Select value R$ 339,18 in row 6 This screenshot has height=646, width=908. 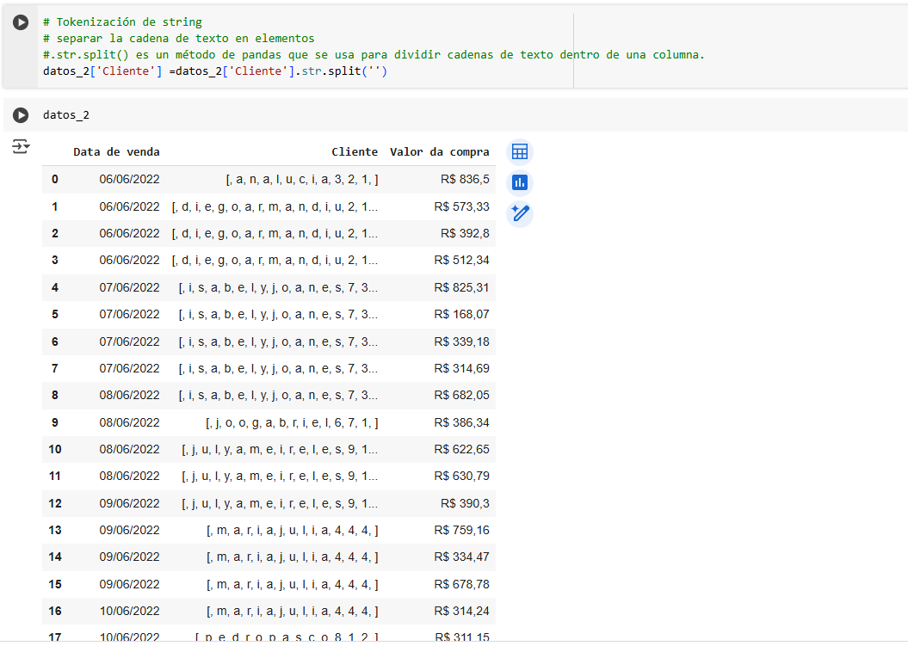point(461,341)
